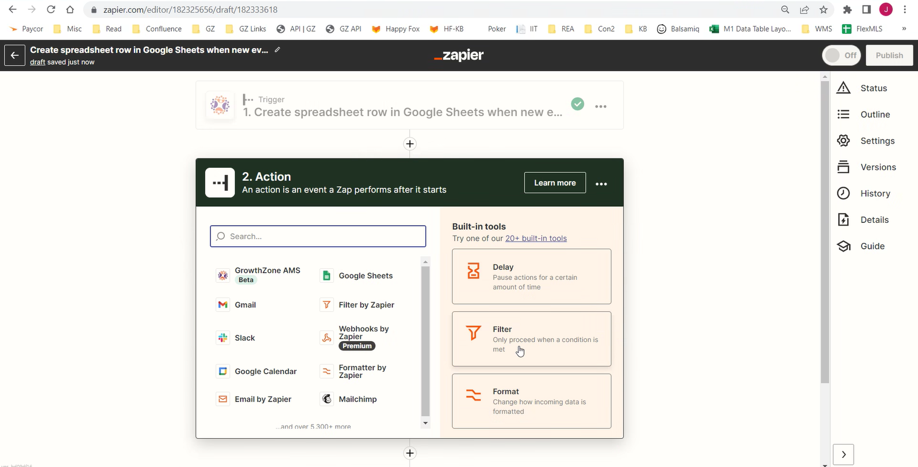The image size is (918, 467).
Task: Open the Confluence bookmark folder
Action: click(157, 29)
